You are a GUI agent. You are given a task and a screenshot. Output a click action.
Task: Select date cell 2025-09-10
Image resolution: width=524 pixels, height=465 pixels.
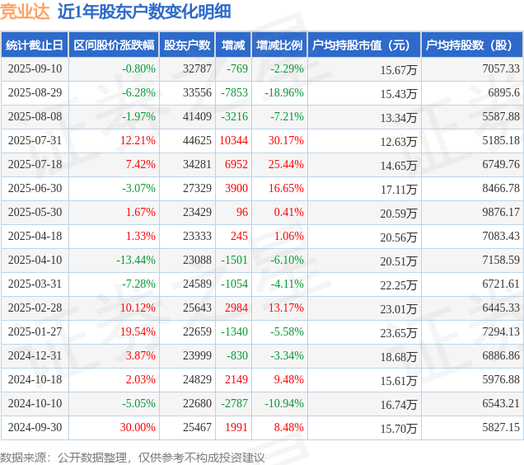click(x=35, y=68)
